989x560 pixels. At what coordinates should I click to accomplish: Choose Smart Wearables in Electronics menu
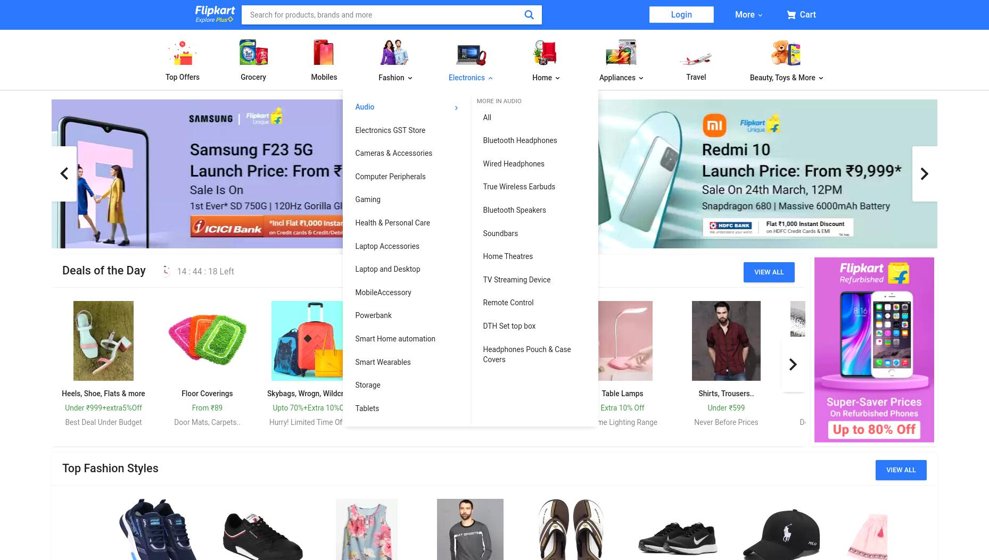(x=383, y=362)
